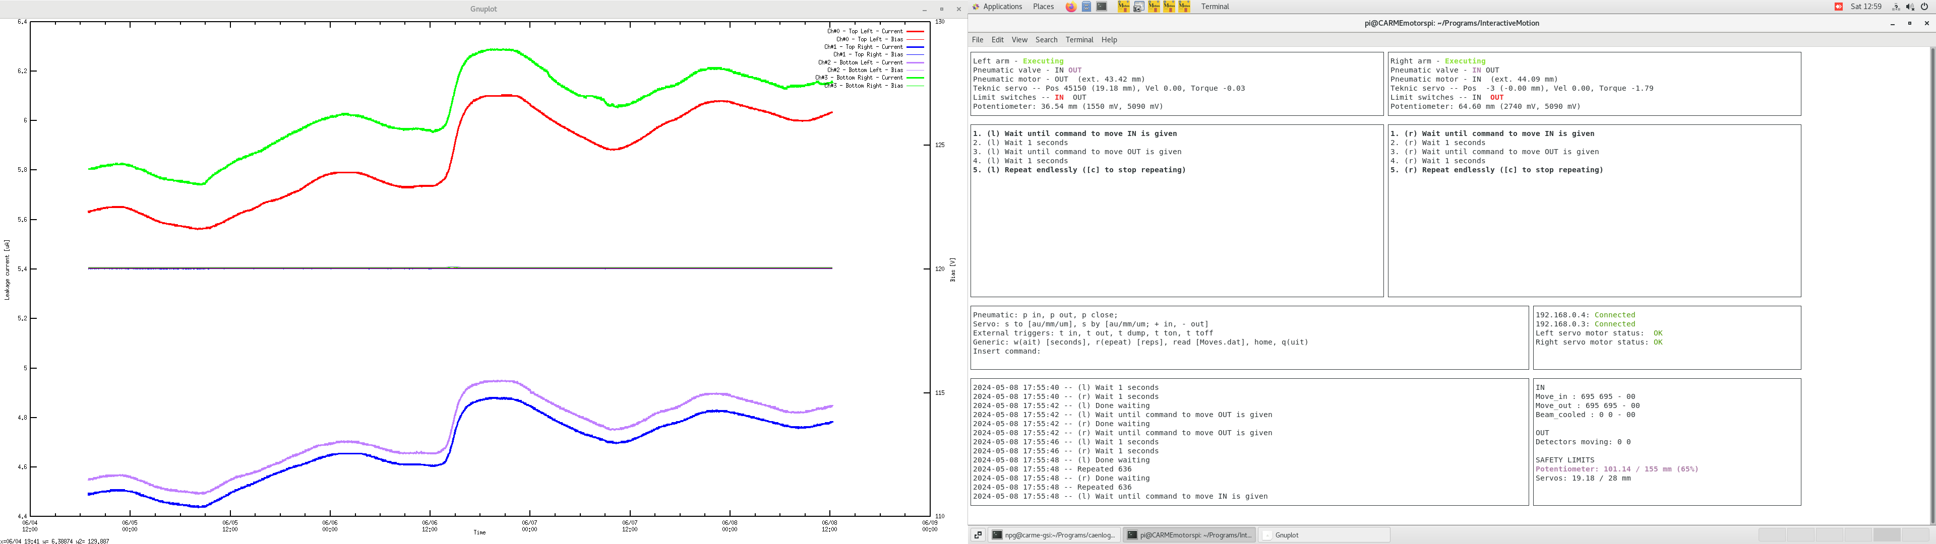Click the red AnyDesk tray icon
This screenshot has height=544, width=1936.
click(1838, 7)
